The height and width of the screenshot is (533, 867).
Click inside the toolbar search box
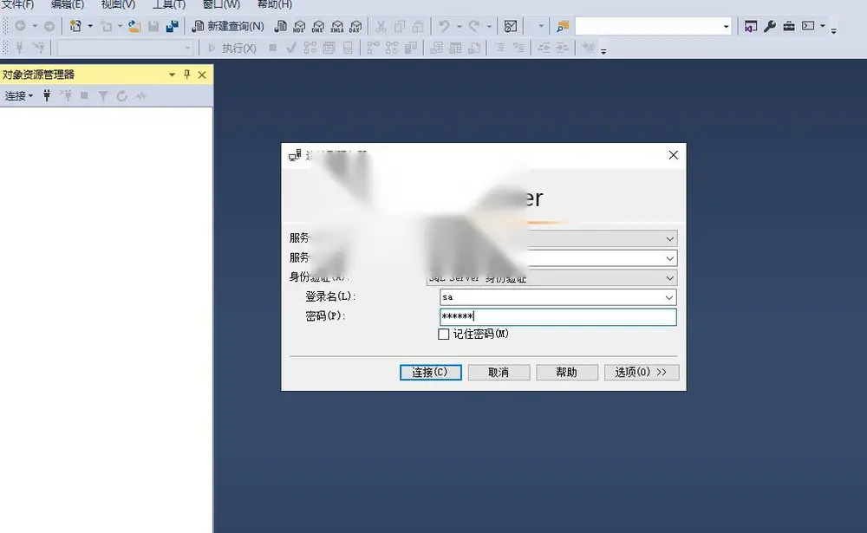point(648,26)
